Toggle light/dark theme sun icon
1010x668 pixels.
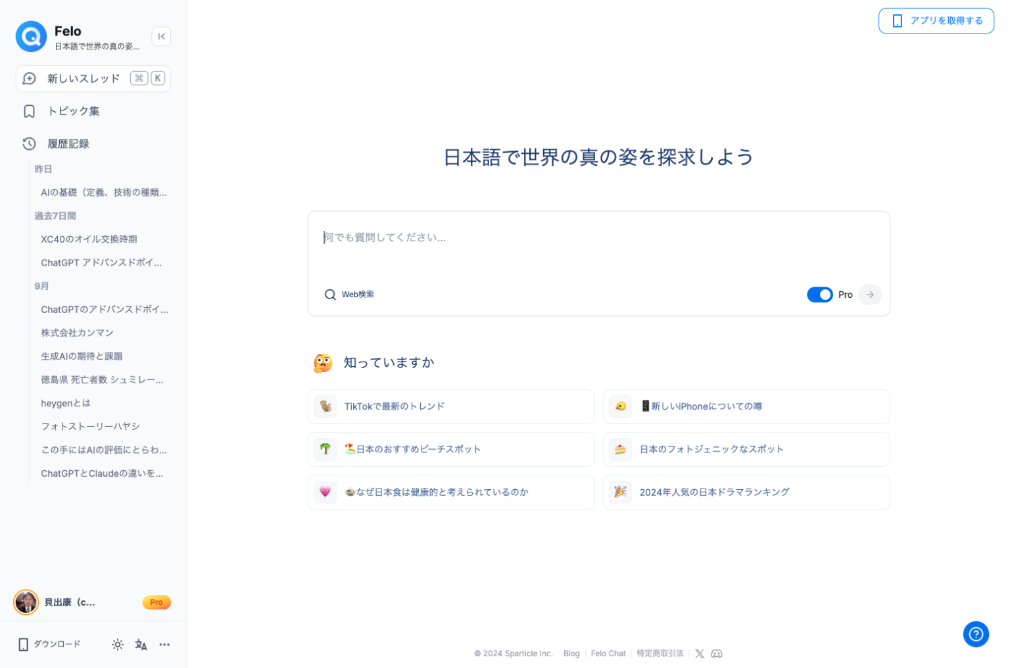coord(118,645)
